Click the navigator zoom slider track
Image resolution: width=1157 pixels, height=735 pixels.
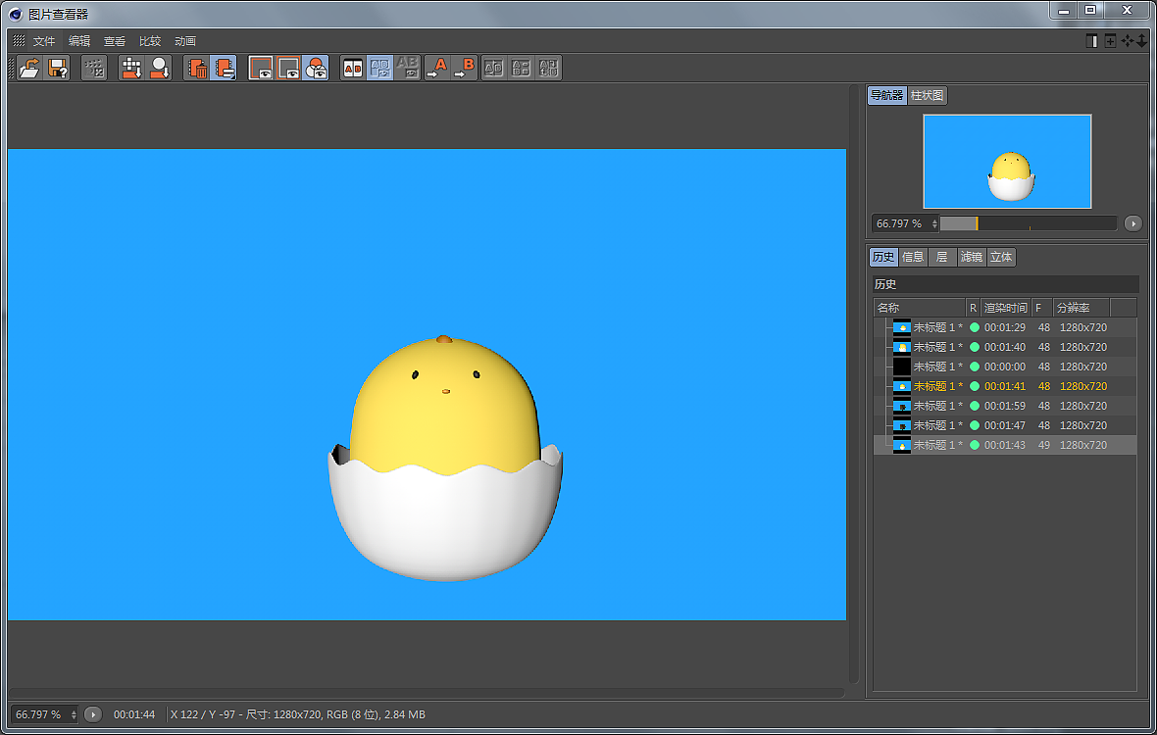(x=1029, y=223)
